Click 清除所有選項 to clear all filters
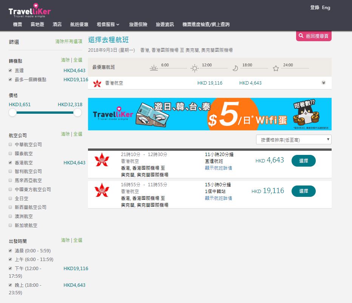The height and width of the screenshot is (303, 352). pyautogui.click(x=69, y=41)
